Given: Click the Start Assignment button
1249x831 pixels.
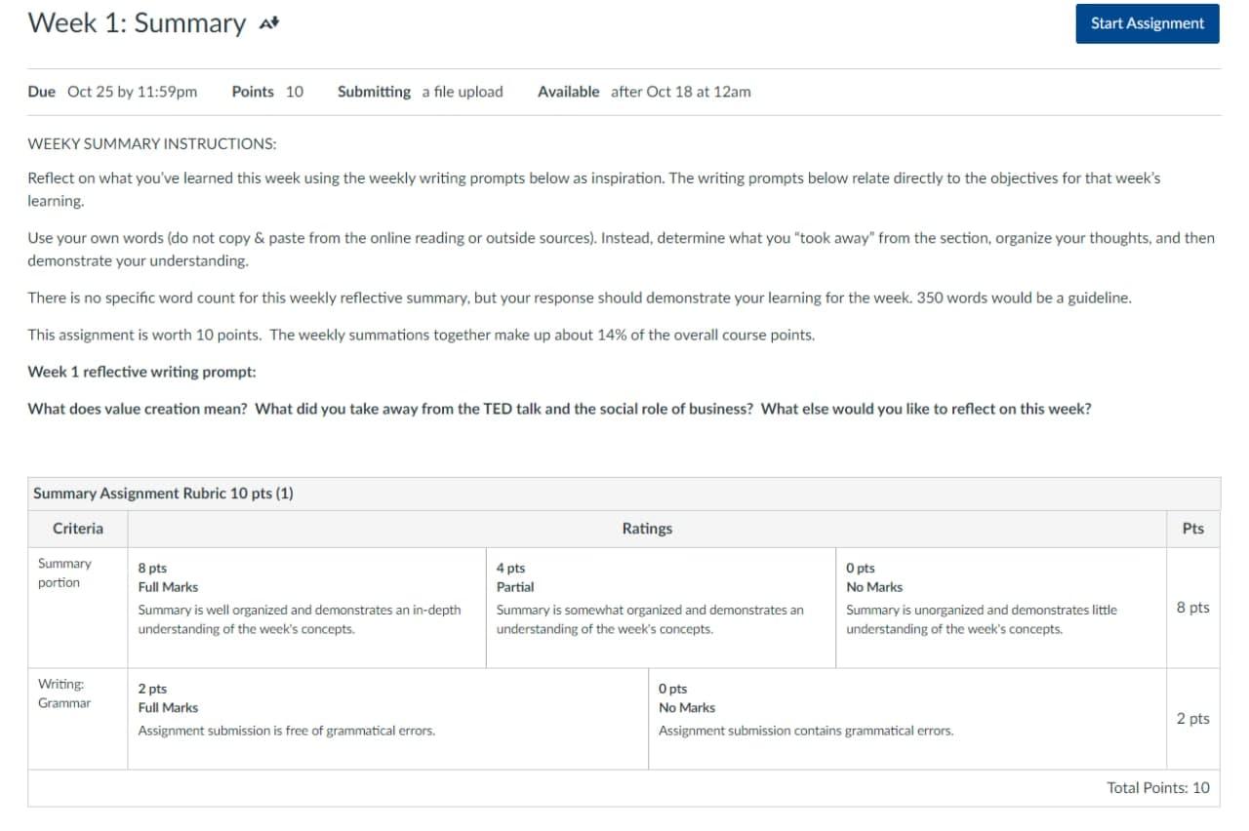Looking at the screenshot, I should pyautogui.click(x=1147, y=24).
